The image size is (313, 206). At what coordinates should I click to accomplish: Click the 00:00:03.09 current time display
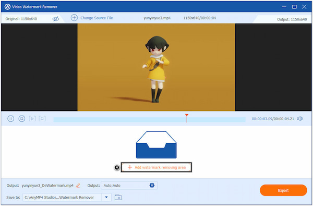click(262, 119)
